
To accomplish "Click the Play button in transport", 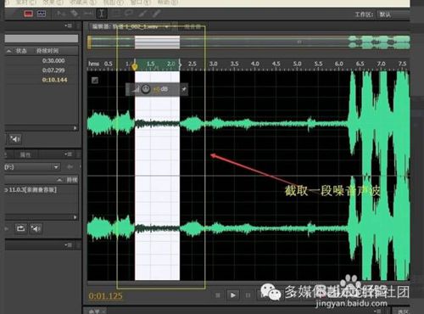I will tap(233, 295).
